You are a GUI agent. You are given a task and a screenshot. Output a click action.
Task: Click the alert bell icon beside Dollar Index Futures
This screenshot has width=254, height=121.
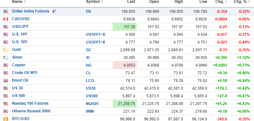pyautogui.click(x=54, y=11)
